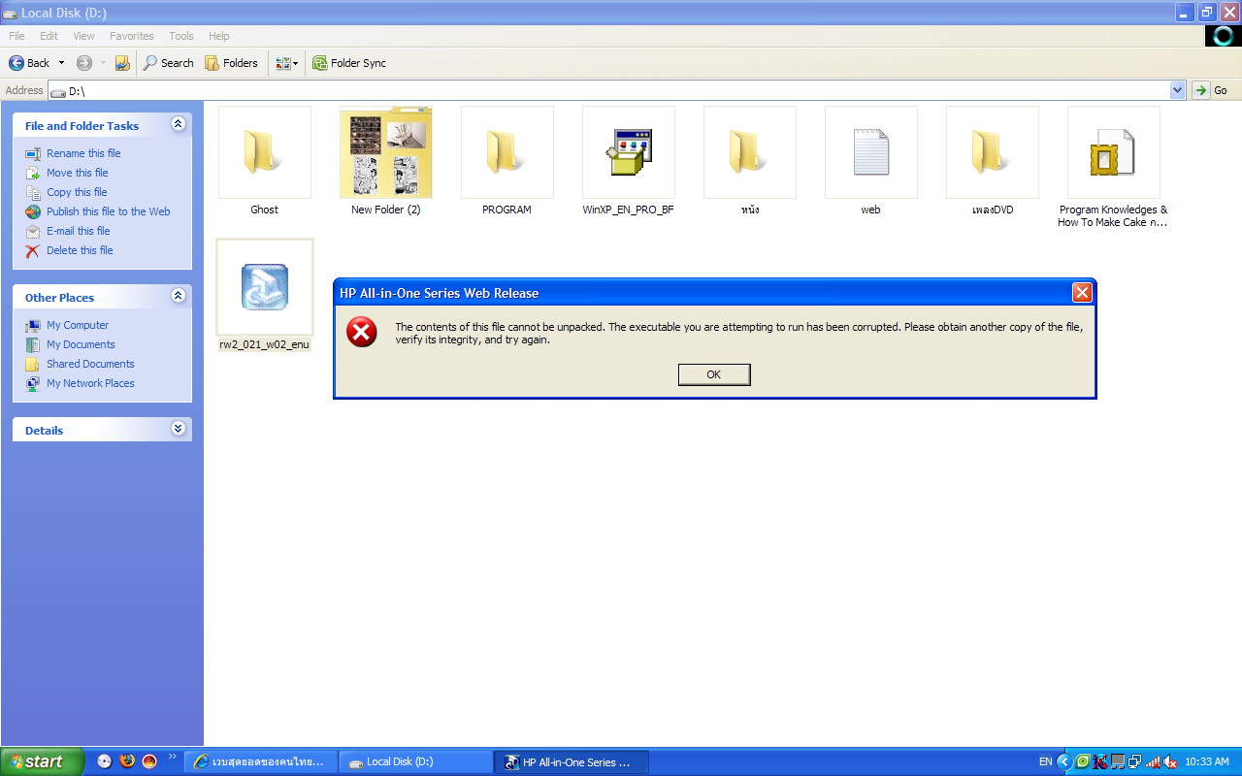Viewport: 1242px width, 776px height.
Task: Close the HP All-in-One Series dialog
Action: point(1082,293)
